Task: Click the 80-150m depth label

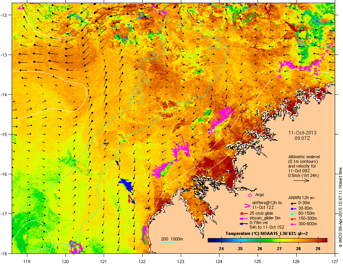Action: (x=306, y=214)
